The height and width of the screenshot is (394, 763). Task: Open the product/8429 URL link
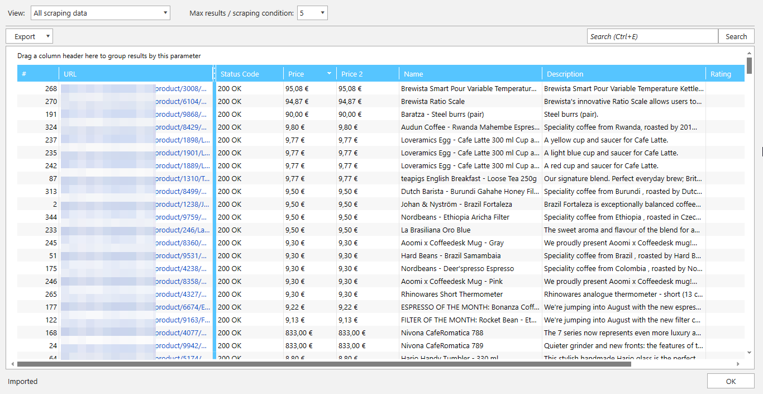click(182, 127)
